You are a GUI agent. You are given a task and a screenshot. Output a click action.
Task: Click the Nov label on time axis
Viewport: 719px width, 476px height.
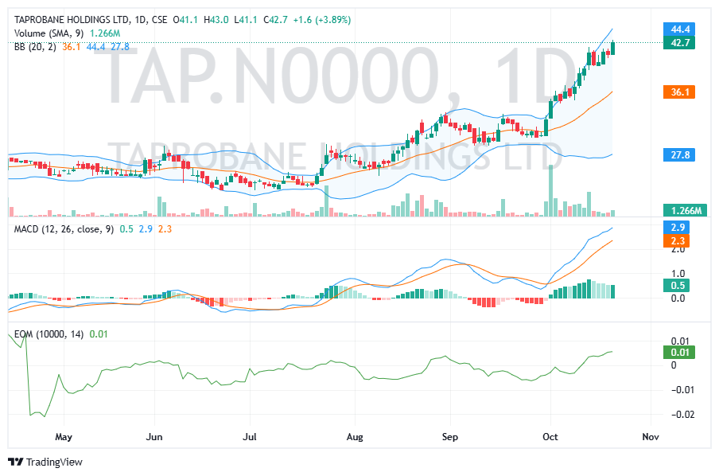[651, 436]
